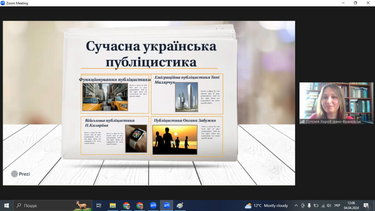The height and width of the screenshot is (211, 375).
Task: Select the Публіцистика Оксани Забужко section
Action: (185, 120)
